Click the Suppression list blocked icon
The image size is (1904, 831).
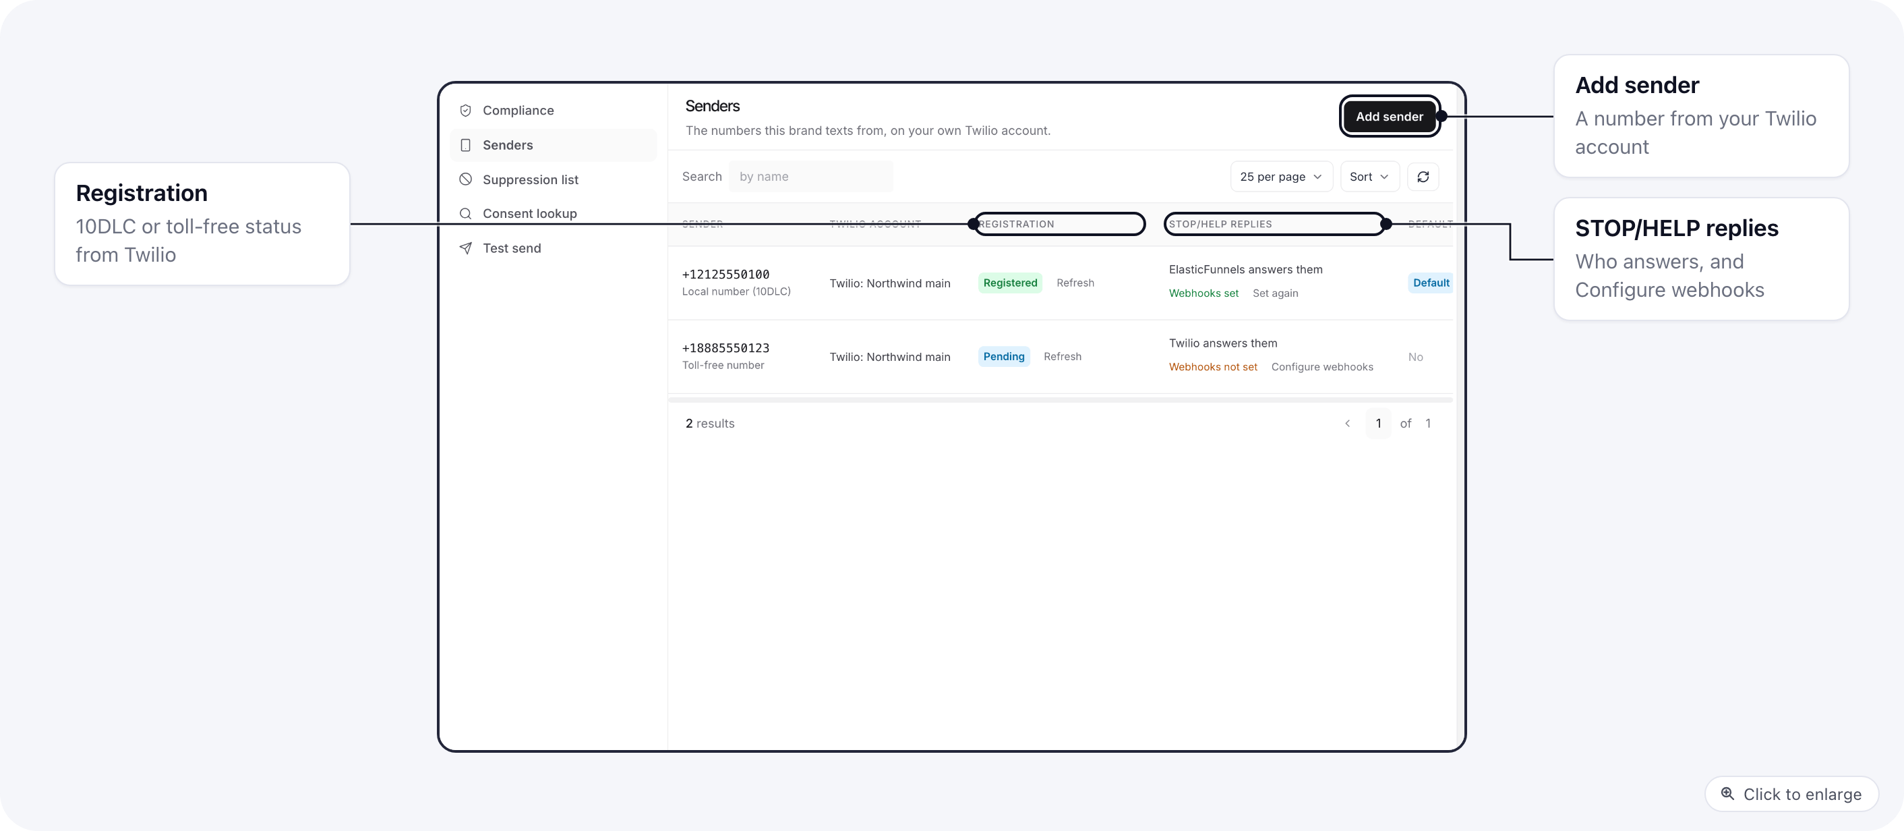466,179
